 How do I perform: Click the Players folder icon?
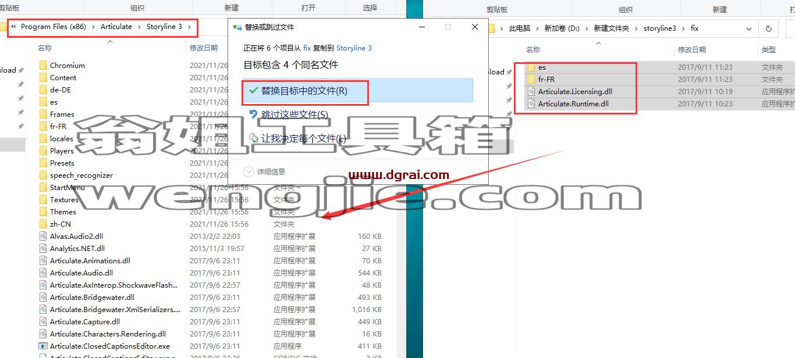(x=43, y=151)
